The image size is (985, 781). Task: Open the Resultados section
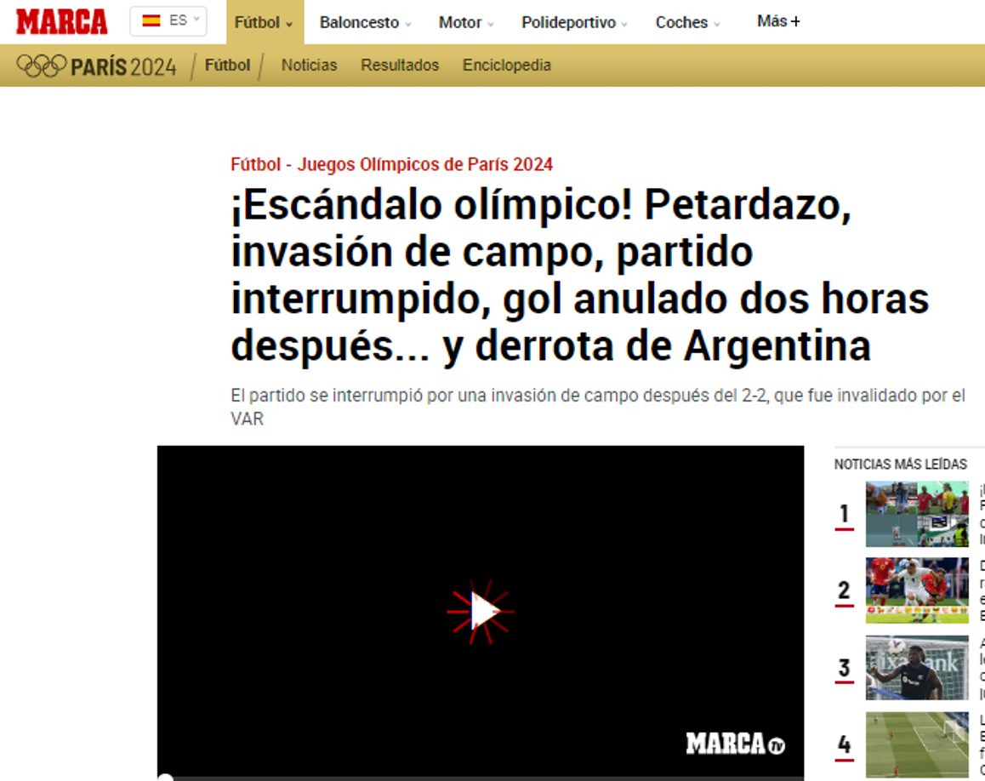[400, 65]
